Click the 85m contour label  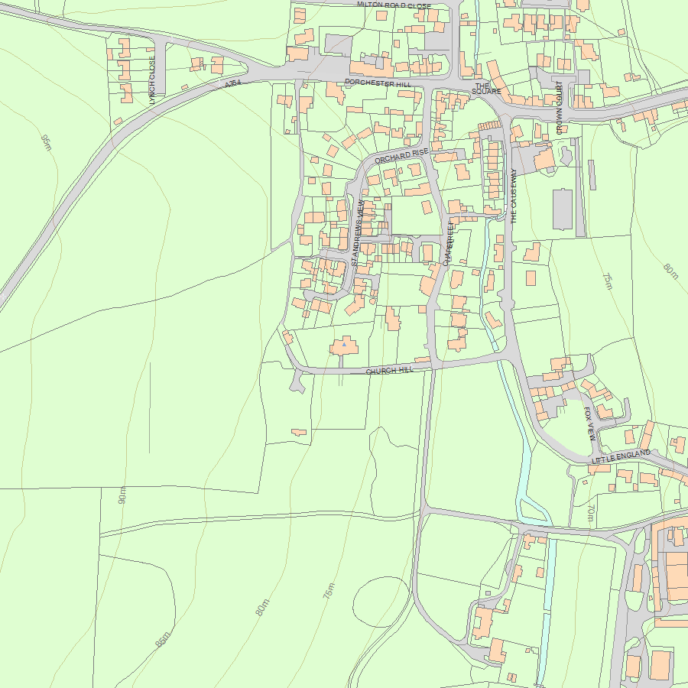[162, 639]
